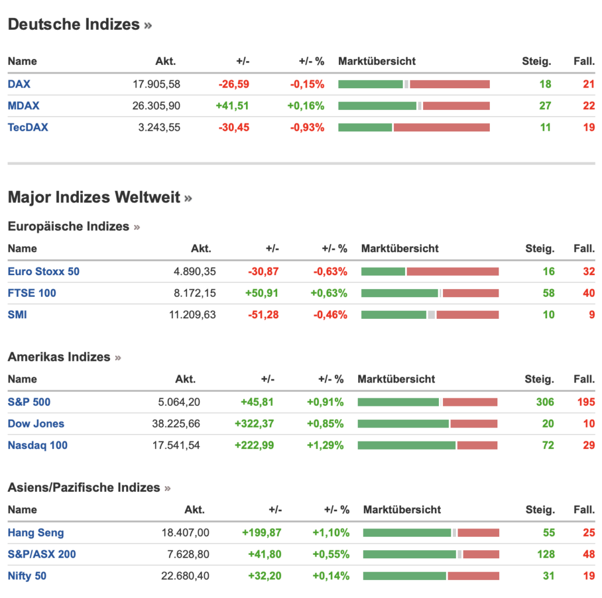Select the Euro Stoxx 50 link
This screenshot has height=598, width=602.
pos(43,272)
